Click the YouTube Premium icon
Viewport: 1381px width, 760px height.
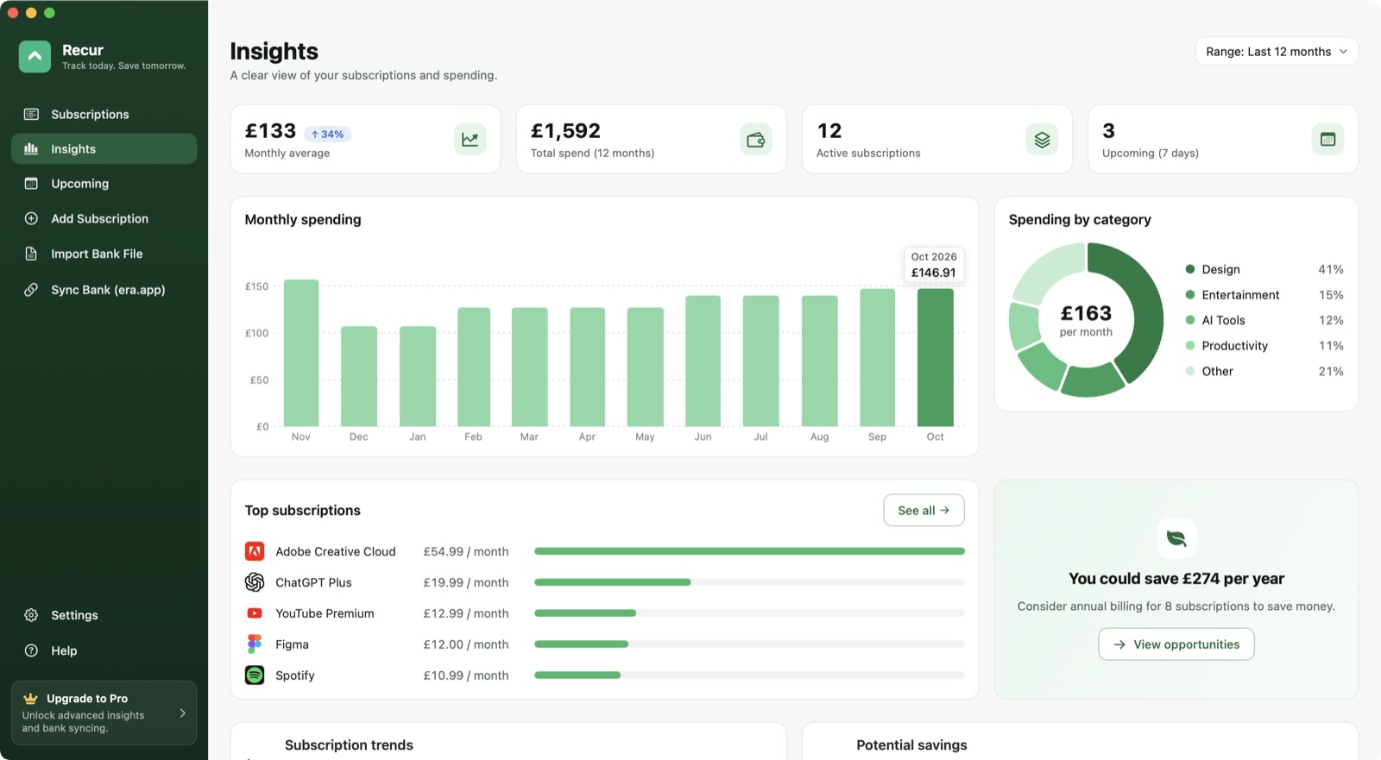tap(255, 613)
